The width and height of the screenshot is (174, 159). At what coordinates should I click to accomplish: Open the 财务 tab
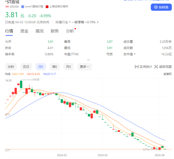[x=54, y=31]
